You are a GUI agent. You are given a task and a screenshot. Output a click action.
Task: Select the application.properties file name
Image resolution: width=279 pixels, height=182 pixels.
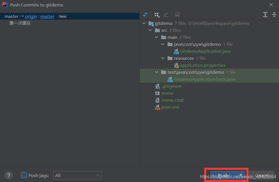[203, 65]
